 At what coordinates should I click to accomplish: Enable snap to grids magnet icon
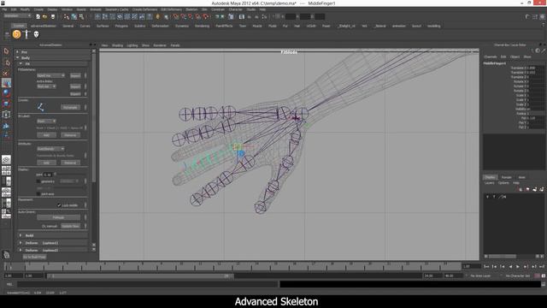[176, 16]
